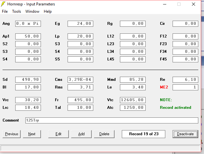
Task: Select the F12 value field
Action: click(x=185, y=36)
